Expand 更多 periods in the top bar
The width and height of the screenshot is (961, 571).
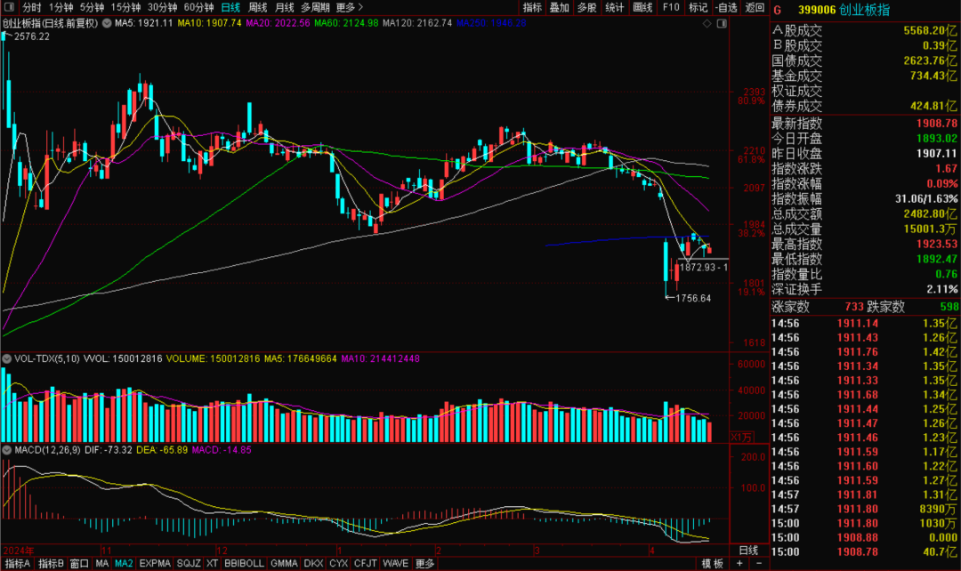click(x=350, y=7)
